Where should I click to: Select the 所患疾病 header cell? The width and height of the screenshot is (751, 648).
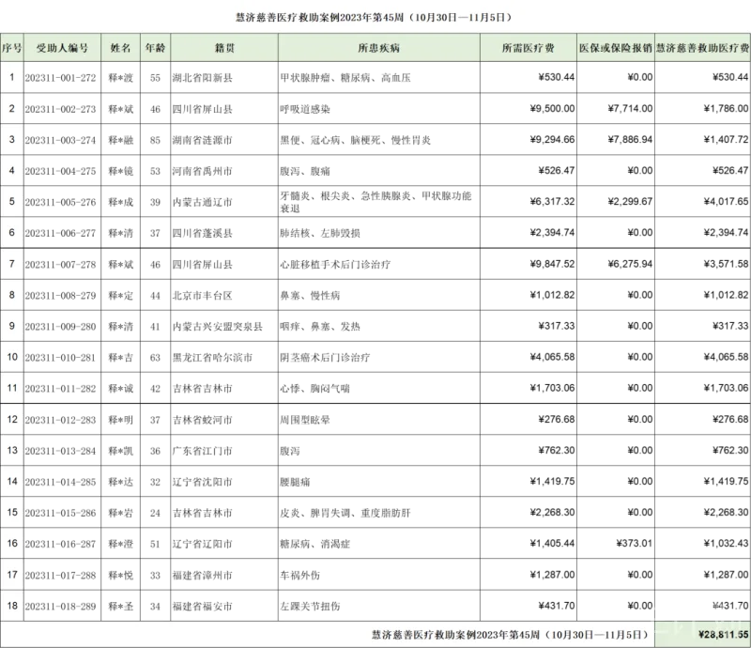(378, 47)
